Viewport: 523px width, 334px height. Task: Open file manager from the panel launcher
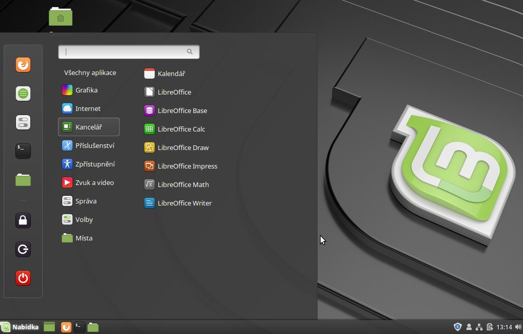92,327
